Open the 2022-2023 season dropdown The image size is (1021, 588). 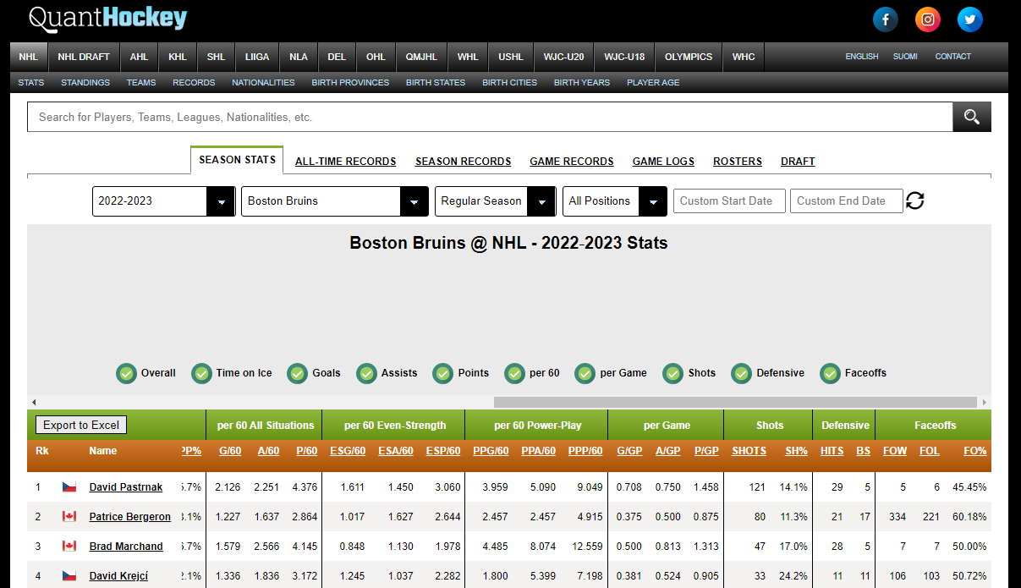163,201
